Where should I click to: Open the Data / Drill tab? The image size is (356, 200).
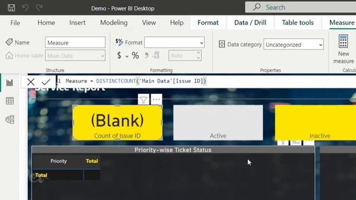[250, 23]
